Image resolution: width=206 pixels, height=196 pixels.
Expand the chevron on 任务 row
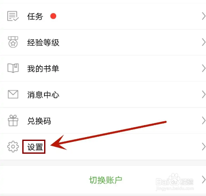(x=203, y=16)
